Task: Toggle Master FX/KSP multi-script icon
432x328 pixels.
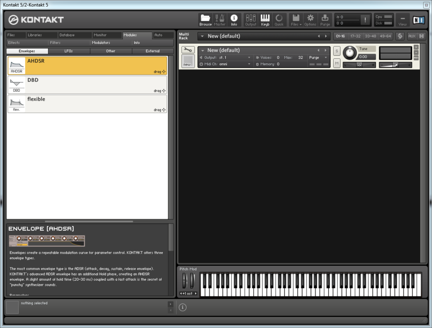Action: (x=400, y=36)
